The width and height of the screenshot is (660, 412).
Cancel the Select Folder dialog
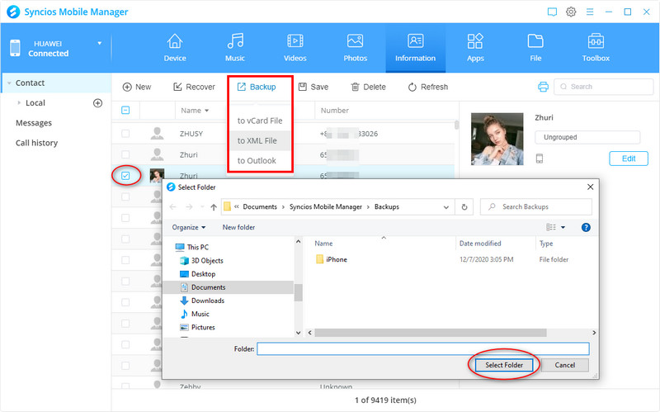[x=564, y=365]
